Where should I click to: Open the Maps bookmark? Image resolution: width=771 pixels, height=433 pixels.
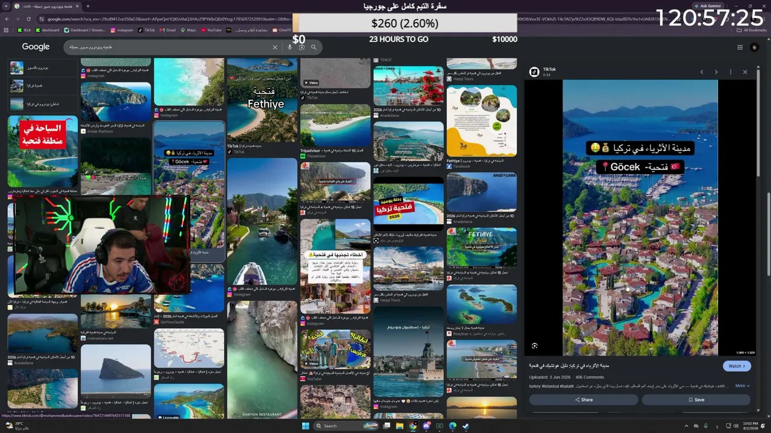pos(188,30)
